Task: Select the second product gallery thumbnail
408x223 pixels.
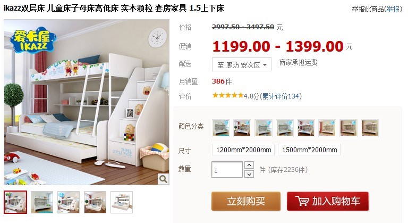Action: point(42,202)
